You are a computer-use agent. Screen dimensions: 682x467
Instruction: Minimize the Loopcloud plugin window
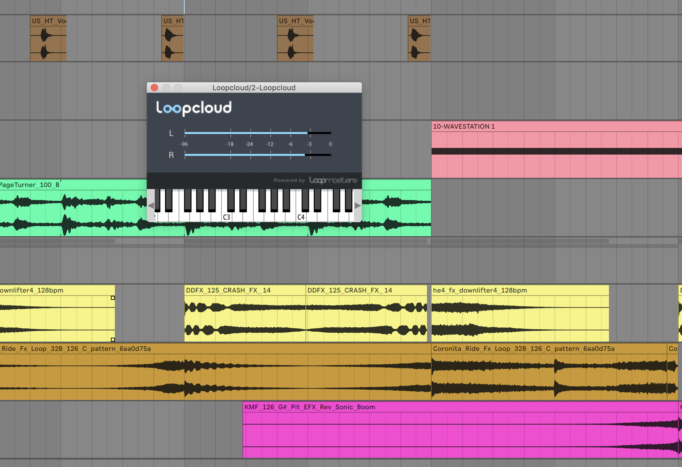tap(166, 88)
